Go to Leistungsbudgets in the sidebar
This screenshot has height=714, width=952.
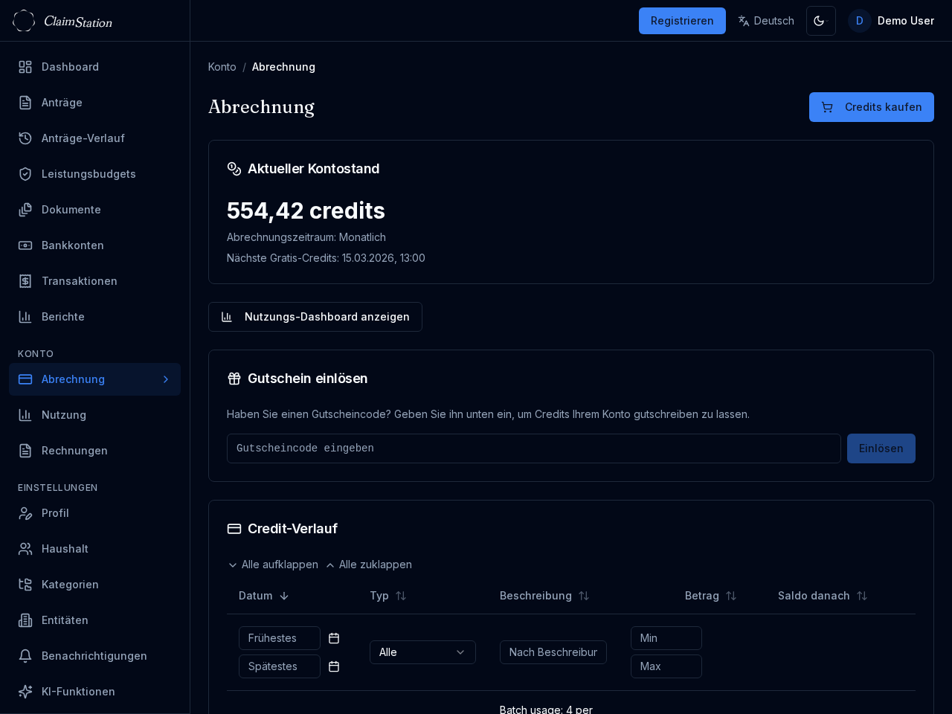(x=89, y=174)
